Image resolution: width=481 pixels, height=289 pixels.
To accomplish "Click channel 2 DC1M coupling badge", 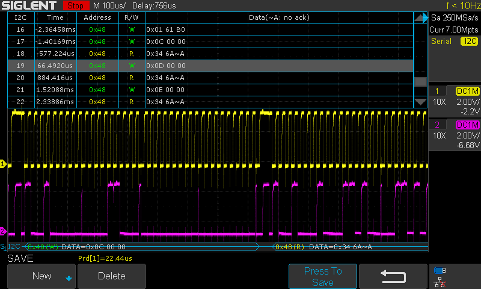I will [468, 125].
